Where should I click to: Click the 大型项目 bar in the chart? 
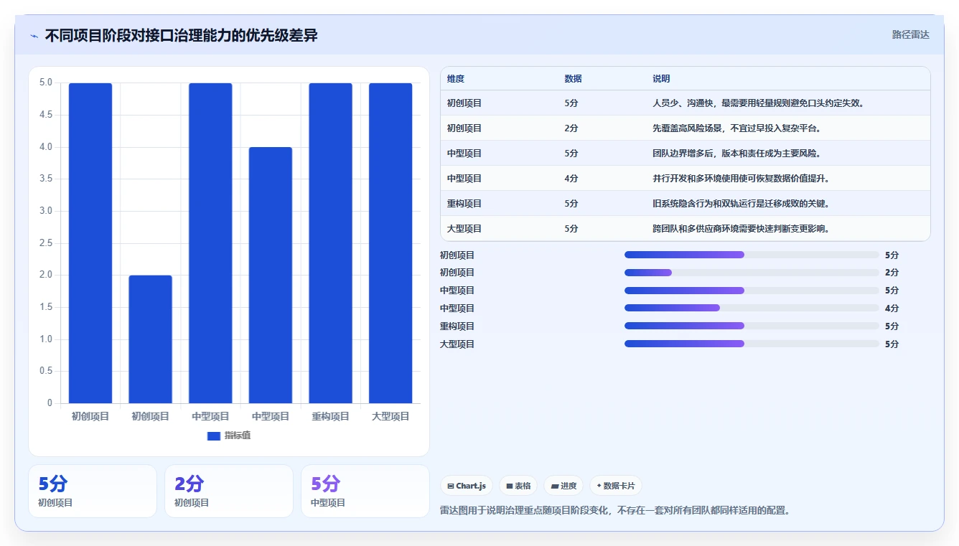(x=390, y=243)
